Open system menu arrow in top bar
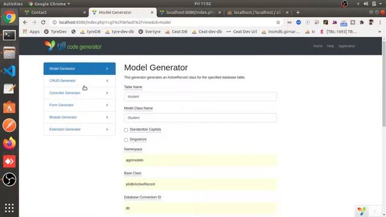Image resolution: width=386 pixels, height=217 pixels. coord(381,4)
